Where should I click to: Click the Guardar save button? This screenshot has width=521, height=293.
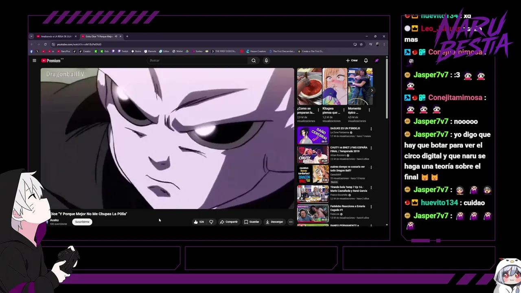[252, 222]
